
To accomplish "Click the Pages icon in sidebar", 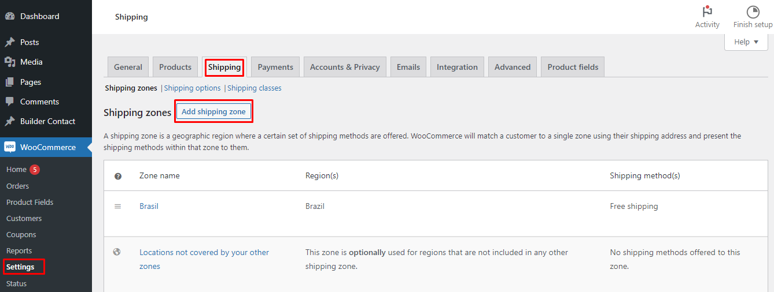I will click(x=10, y=82).
